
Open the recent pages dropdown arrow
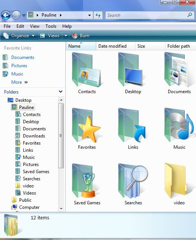coord(24,15)
